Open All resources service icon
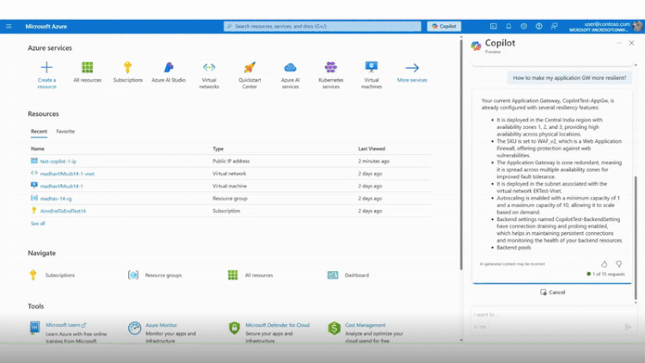 point(87,67)
